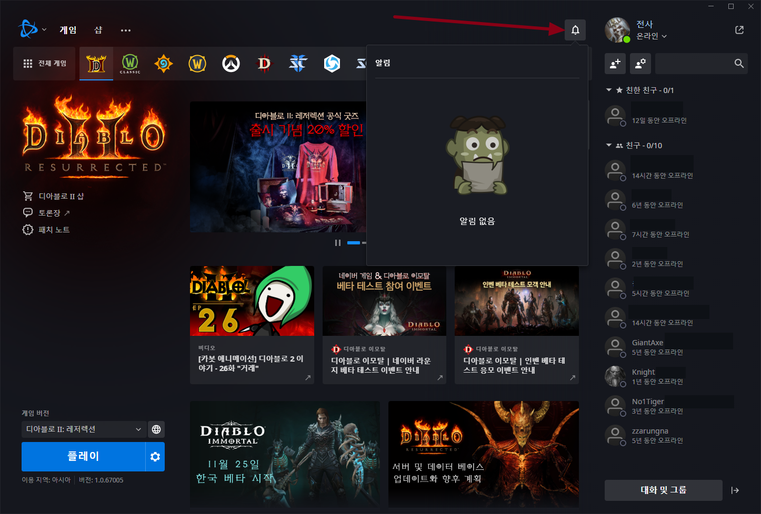761x514 pixels.
Task: Open the 토론장 forum link
Action: pyautogui.click(x=46, y=213)
